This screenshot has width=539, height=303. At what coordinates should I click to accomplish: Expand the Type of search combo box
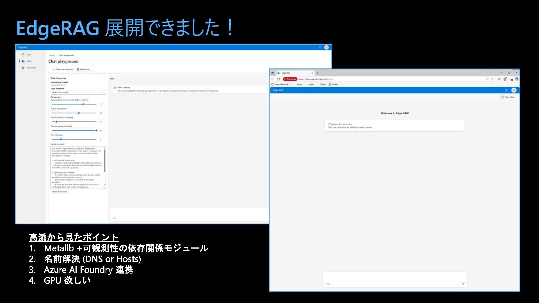[78, 92]
